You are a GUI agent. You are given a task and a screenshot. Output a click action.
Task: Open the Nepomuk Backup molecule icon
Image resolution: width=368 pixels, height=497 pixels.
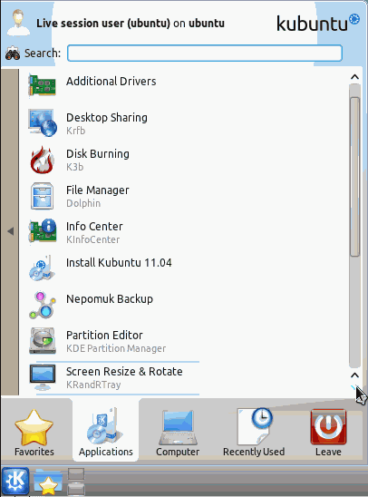click(43, 305)
